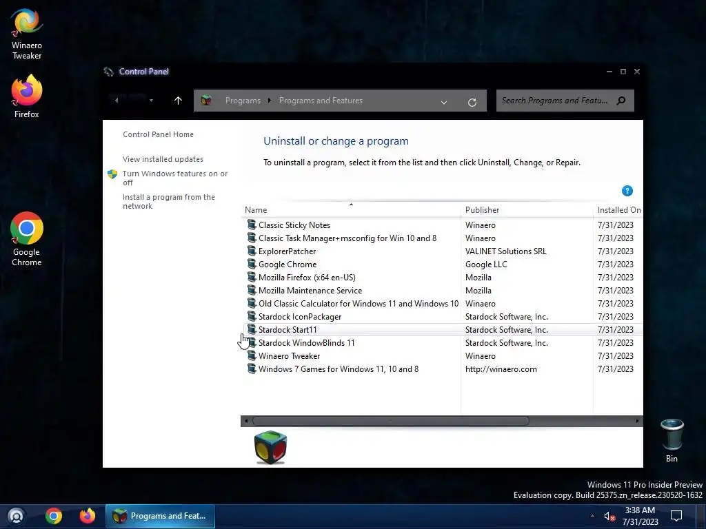Click the Start button on the taskbar
This screenshot has width=706, height=529.
tap(17, 516)
